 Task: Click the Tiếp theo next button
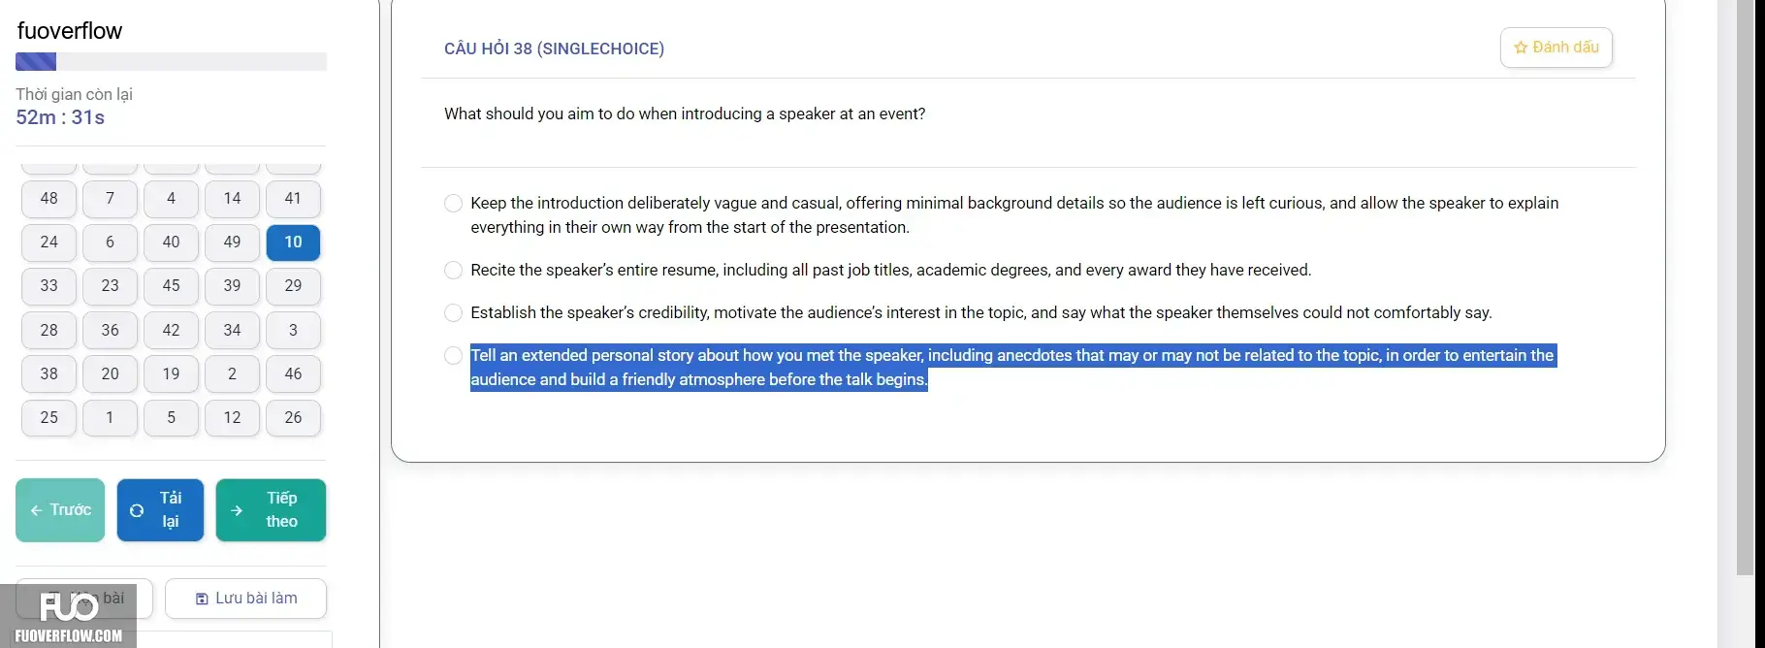click(271, 510)
